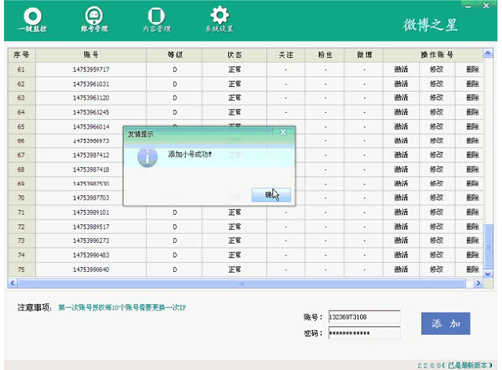
Task: Click 修改 for account 14753961031
Action: point(437,84)
